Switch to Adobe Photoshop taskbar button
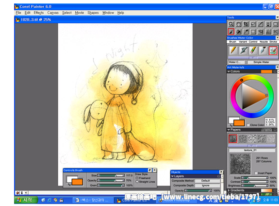The image size is (279, 206). coord(177,200)
